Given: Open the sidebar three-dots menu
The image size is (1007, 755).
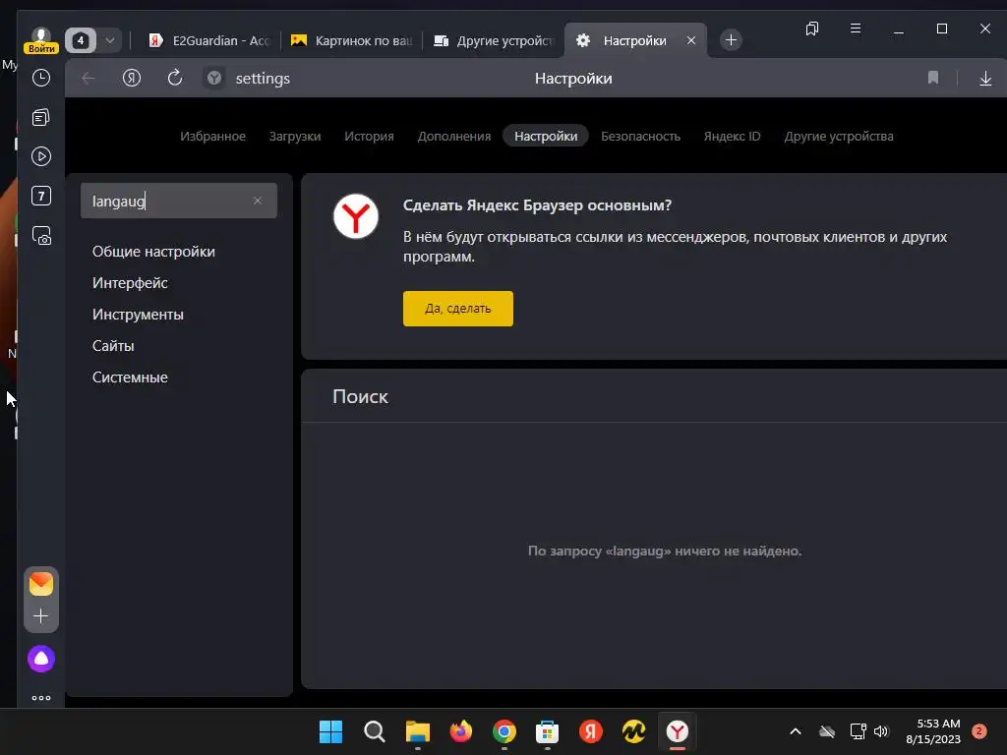Looking at the screenshot, I should point(41,698).
